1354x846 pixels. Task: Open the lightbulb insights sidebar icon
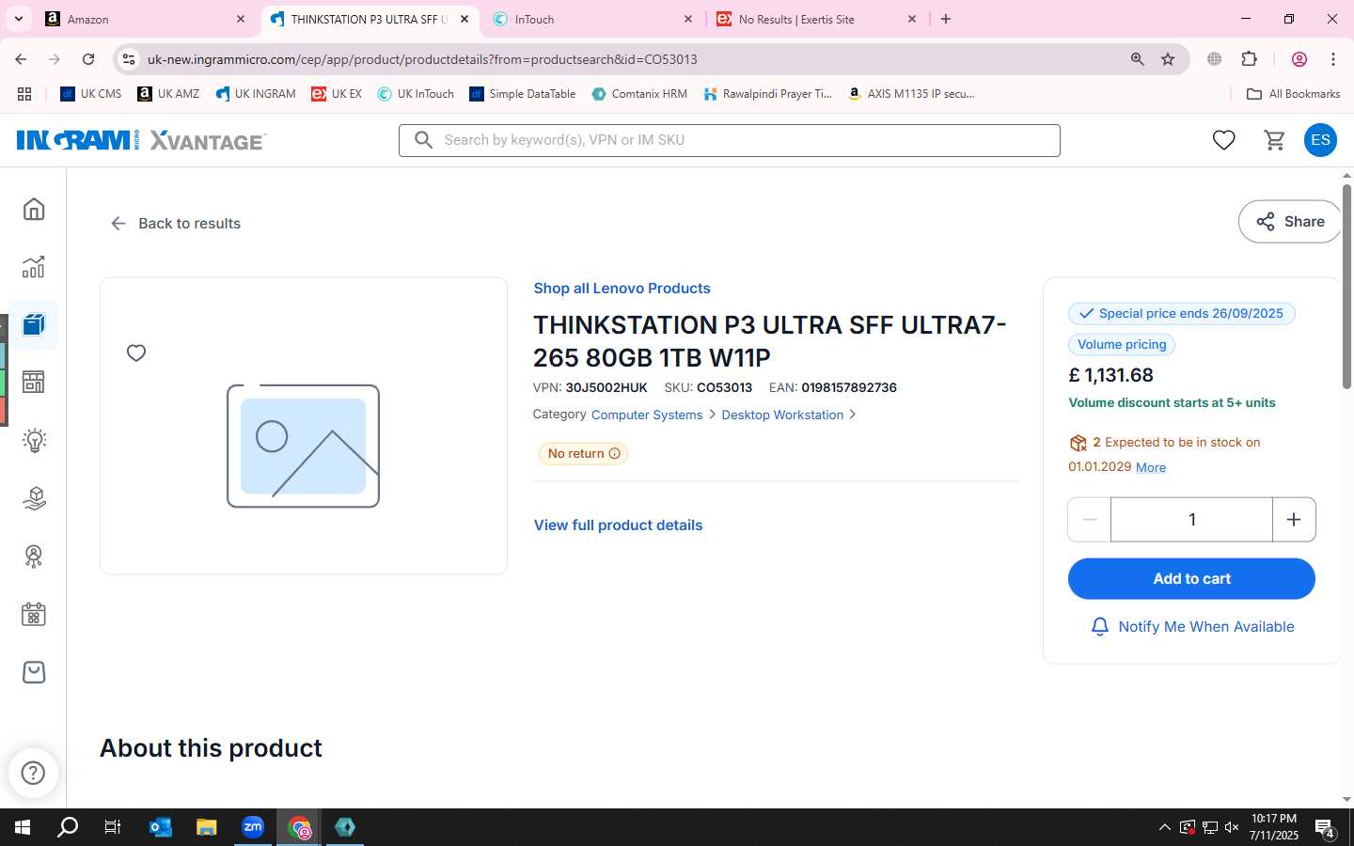tap(34, 440)
